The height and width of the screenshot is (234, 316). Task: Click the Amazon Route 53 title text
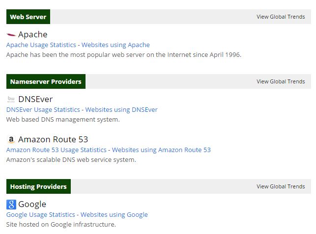(x=53, y=140)
